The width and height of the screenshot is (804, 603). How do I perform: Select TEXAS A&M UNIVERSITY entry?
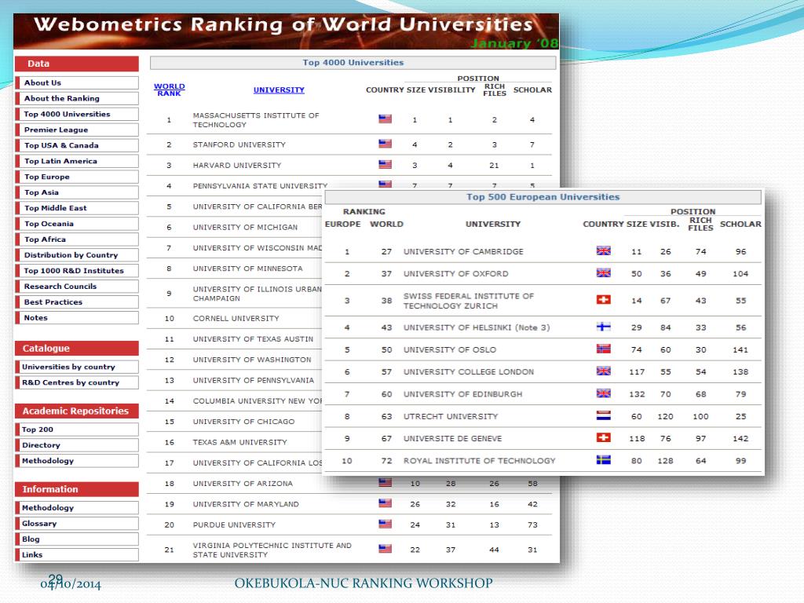pos(240,442)
